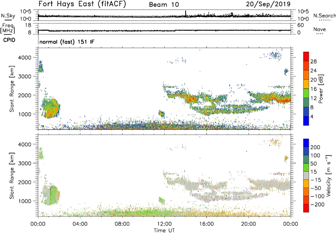Image resolution: width=336 pixels, height=233 pixels.
Task: Click the 'CPID' row label
Action: (x=9, y=40)
